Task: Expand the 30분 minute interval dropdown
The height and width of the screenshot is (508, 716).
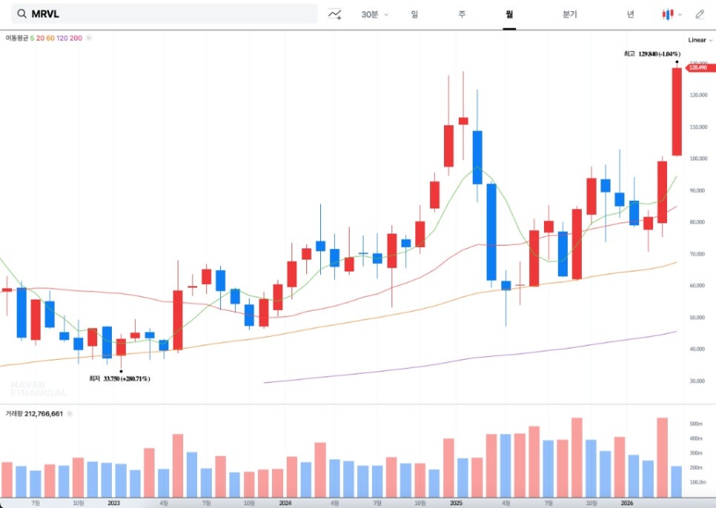Action: [374, 14]
